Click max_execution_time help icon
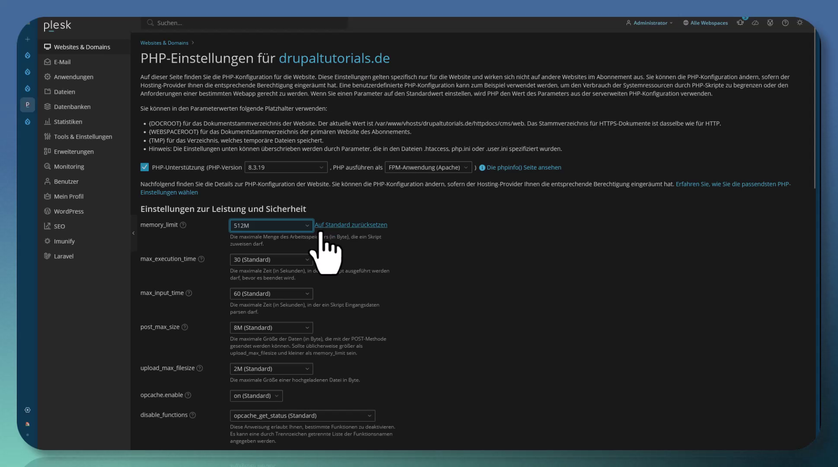Screen dimensions: 838x467 point(201,259)
